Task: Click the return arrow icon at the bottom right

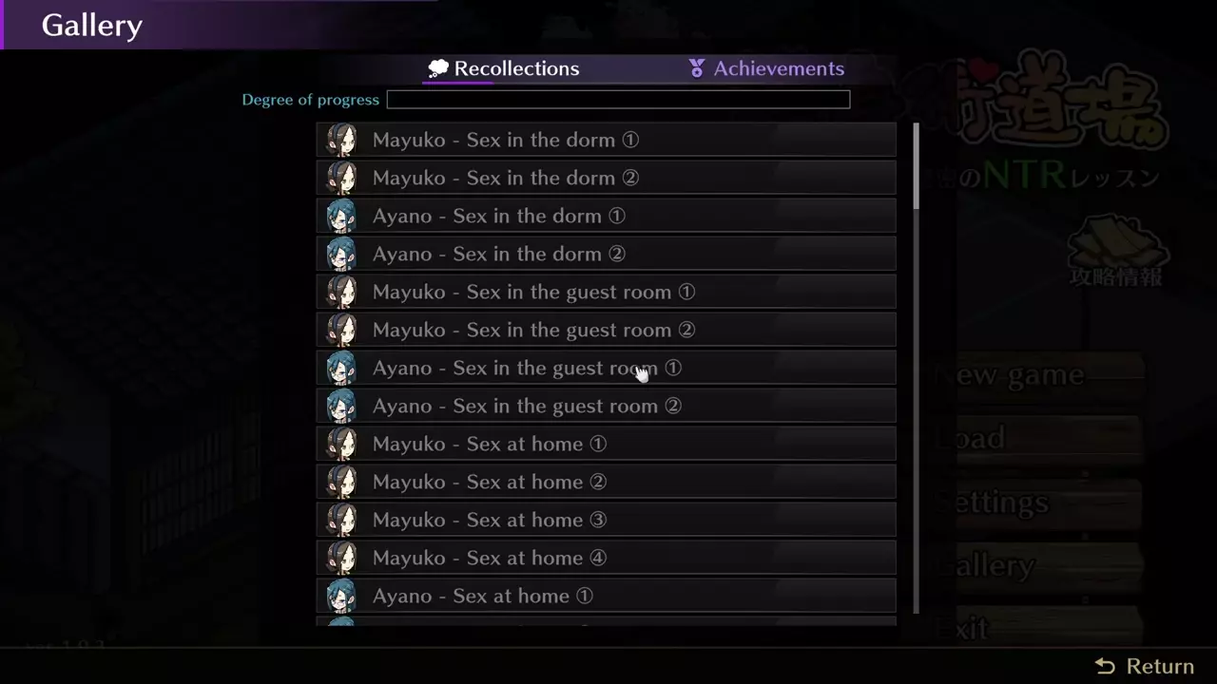Action: (1105, 666)
